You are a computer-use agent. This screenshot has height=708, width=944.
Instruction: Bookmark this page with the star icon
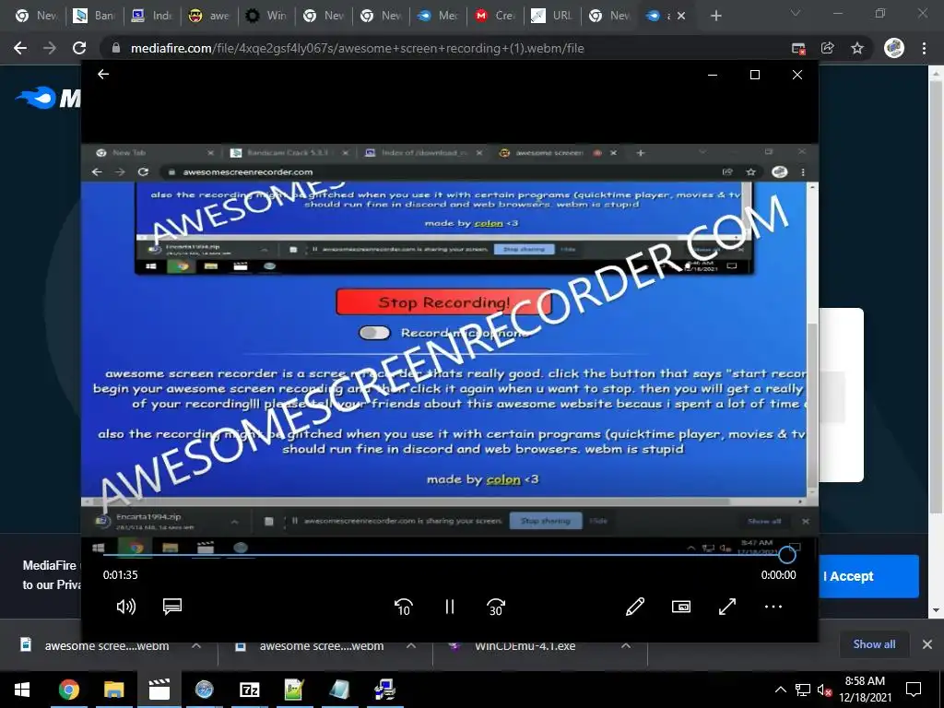pos(857,48)
